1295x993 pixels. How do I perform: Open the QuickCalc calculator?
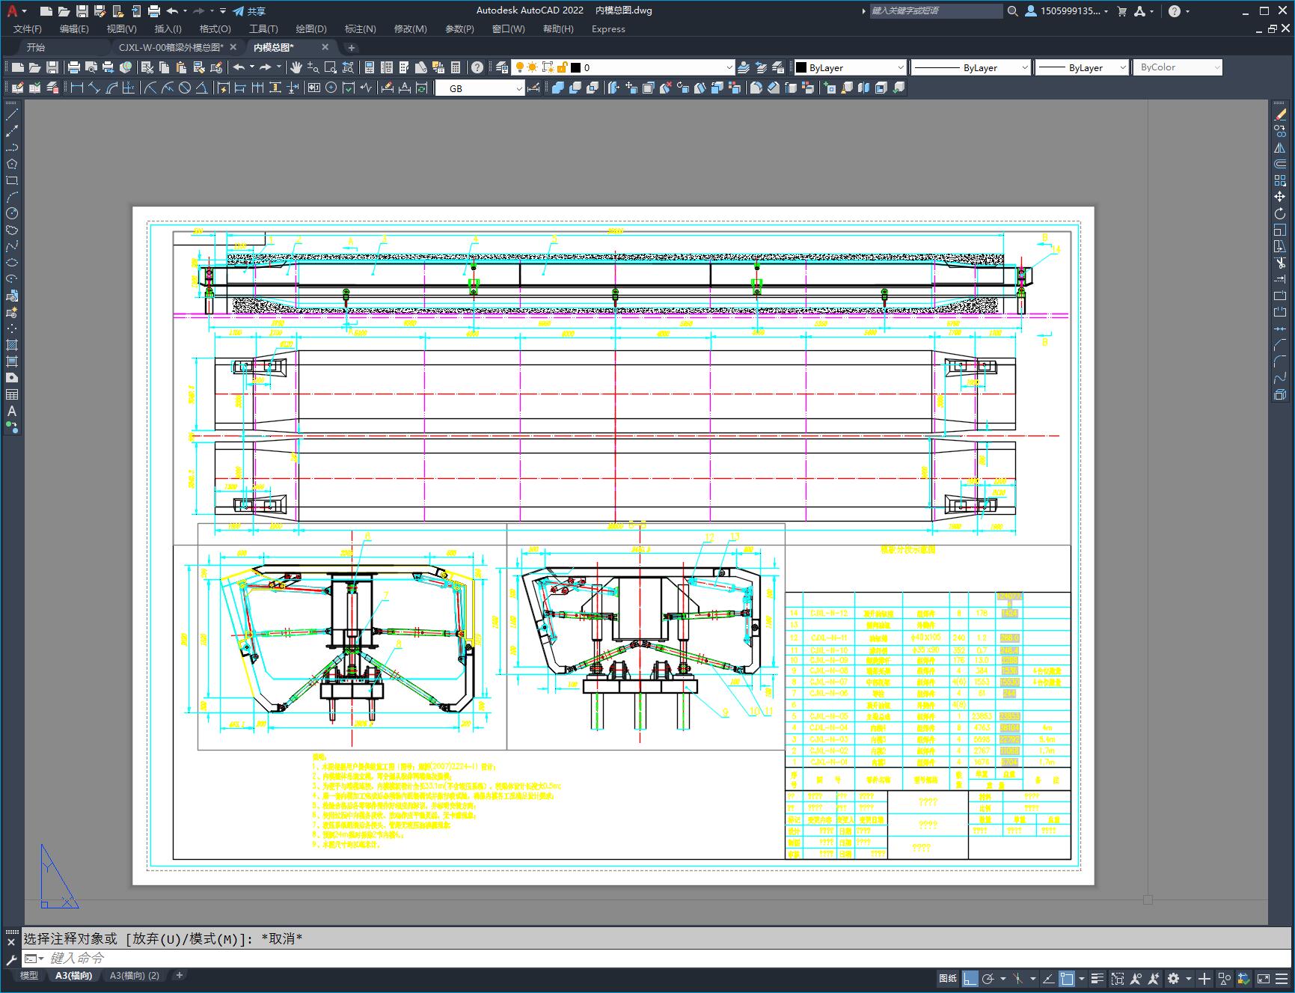[456, 67]
